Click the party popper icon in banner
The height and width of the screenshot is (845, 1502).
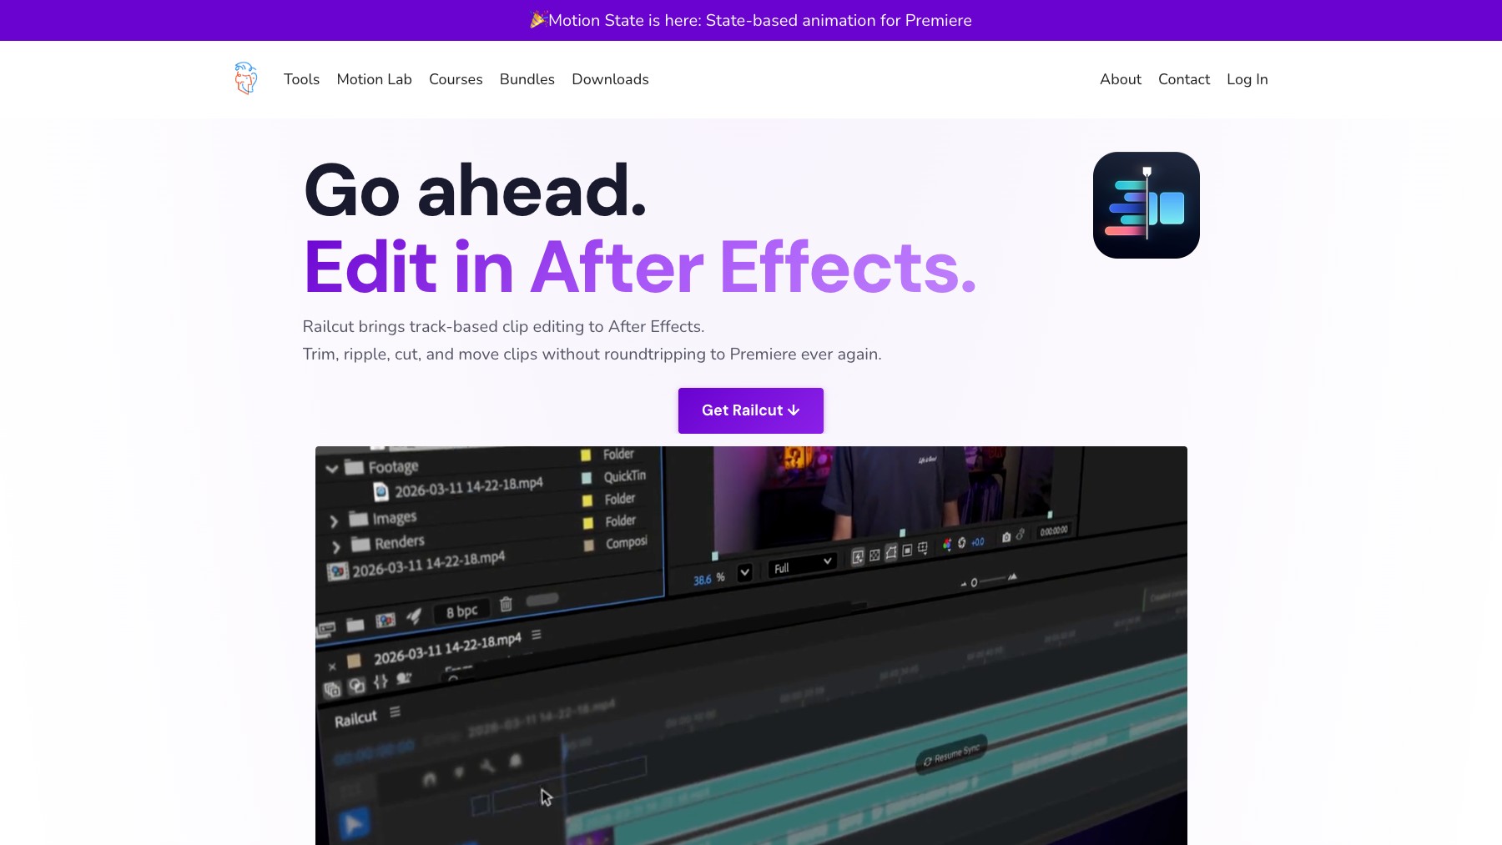click(x=538, y=19)
